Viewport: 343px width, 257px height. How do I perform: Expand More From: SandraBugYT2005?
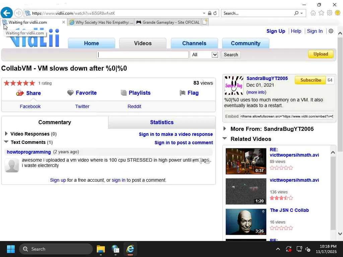click(225, 129)
